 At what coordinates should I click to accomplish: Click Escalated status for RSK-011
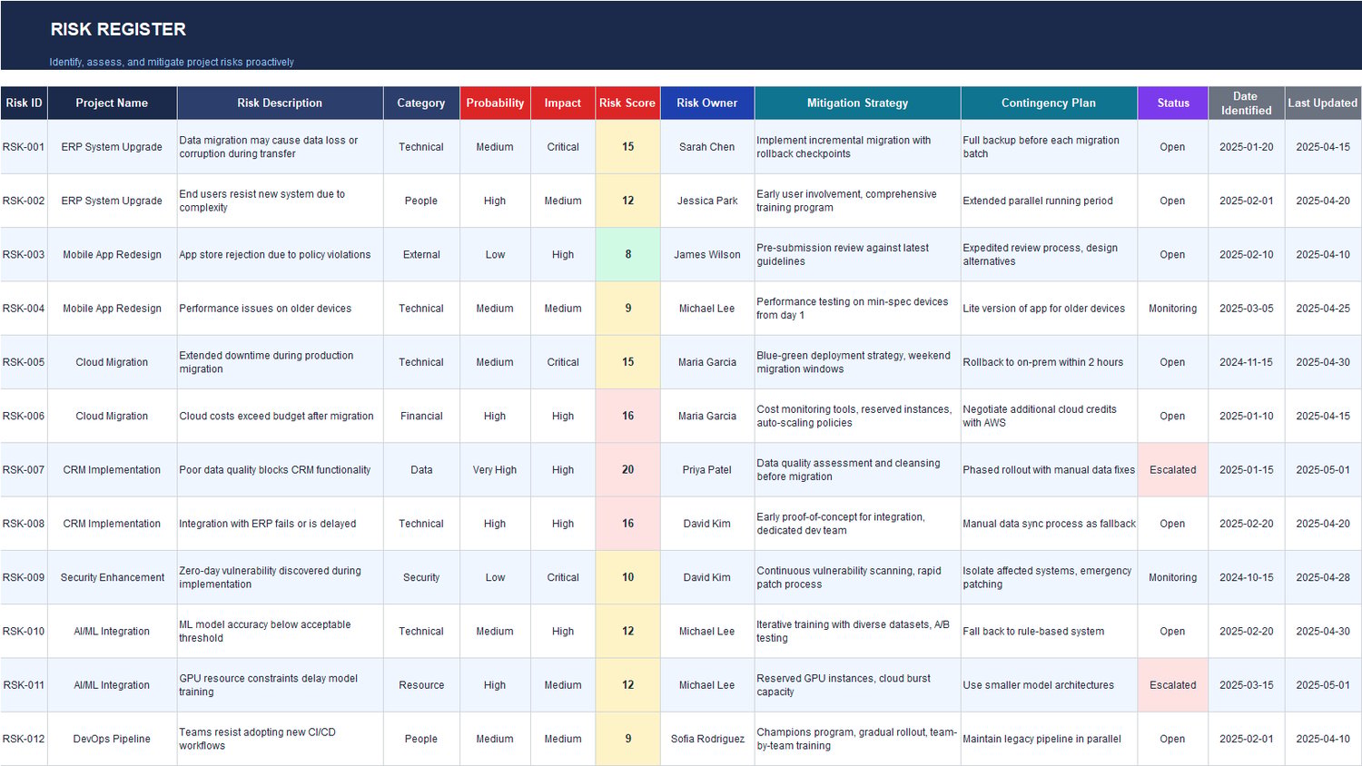1173,685
